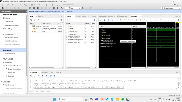Zoom out on the waveform

[113, 20]
